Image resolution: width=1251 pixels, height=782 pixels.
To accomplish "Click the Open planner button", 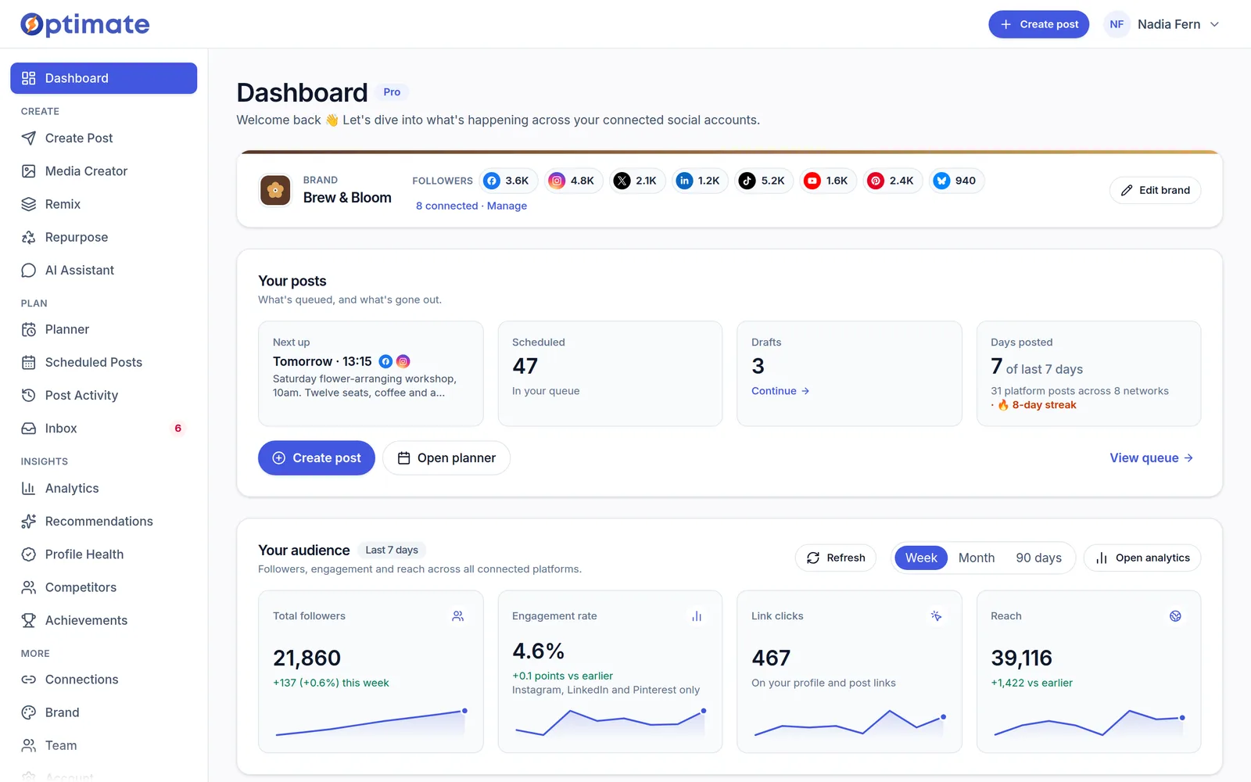I will tap(446, 458).
